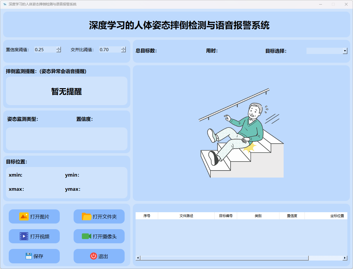Image resolution: width=353 pixels, height=269 pixels.
Task: Click the ymin label
Action: point(72,175)
